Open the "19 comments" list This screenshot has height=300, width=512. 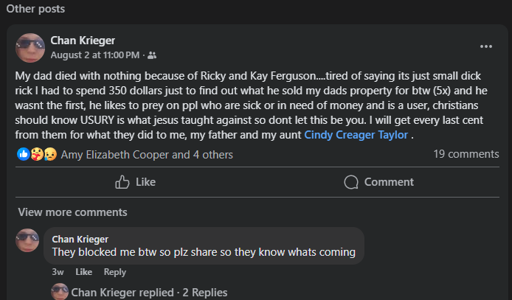[466, 155]
